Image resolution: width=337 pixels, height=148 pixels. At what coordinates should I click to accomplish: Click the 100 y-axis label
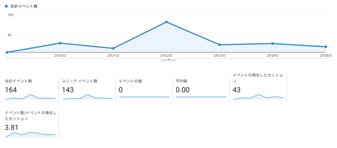11,15
